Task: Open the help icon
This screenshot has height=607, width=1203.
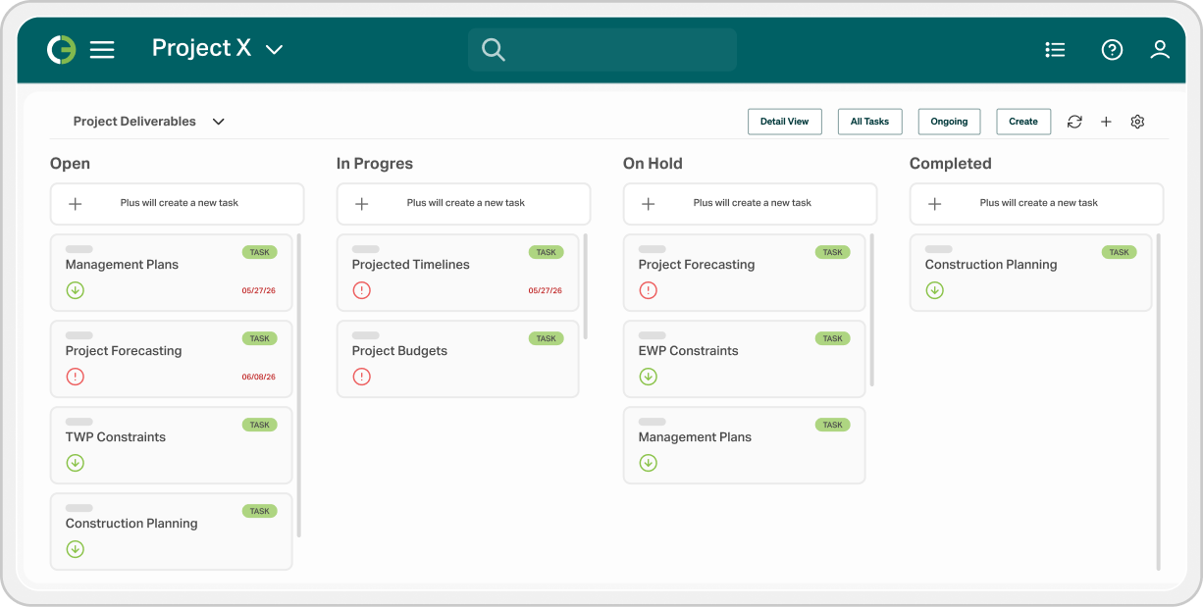Action: [1111, 49]
